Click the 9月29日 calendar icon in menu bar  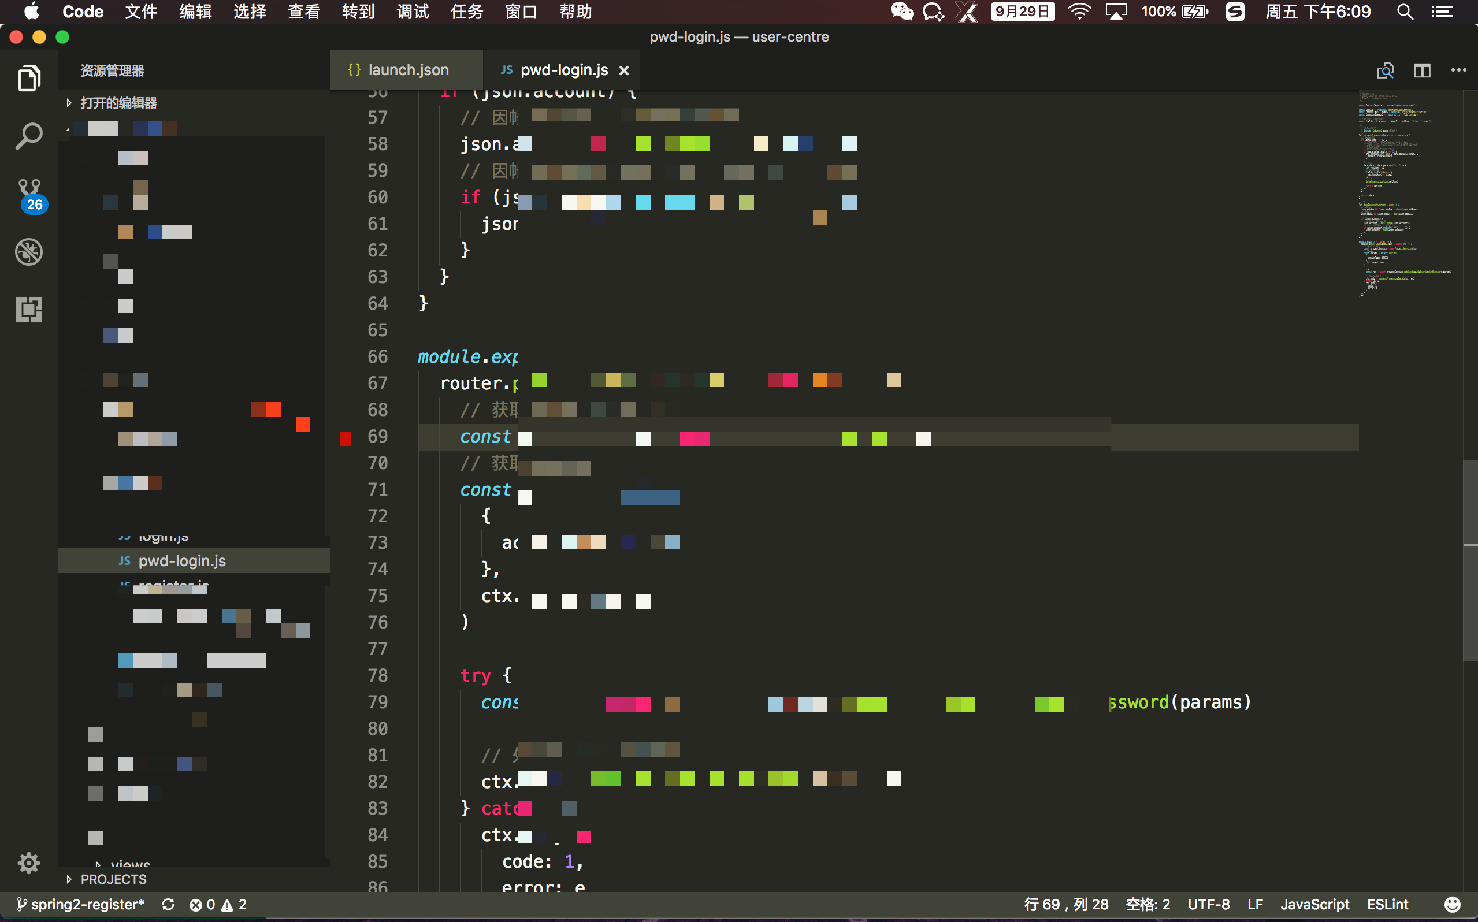1023,12
